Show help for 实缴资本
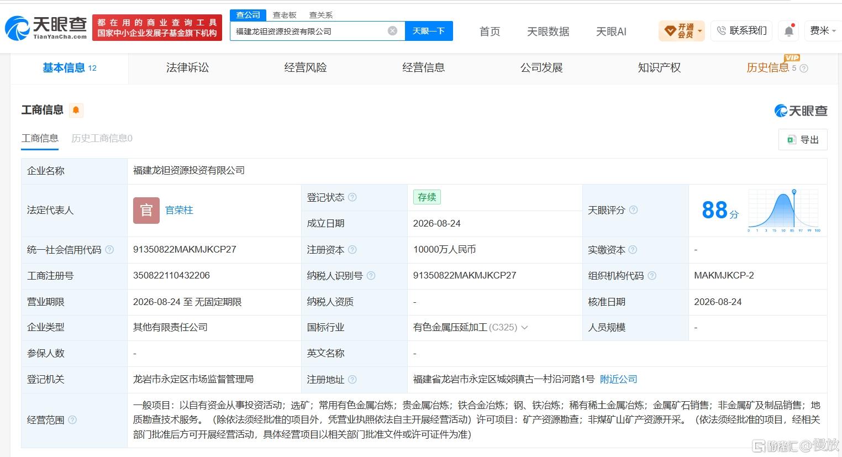This screenshot has height=457, width=842. pos(633,250)
